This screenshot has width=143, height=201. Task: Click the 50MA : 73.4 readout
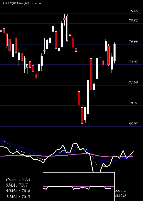18,191
